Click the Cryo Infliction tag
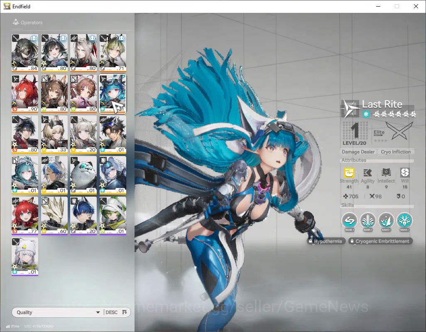This screenshot has width=426, height=332. click(x=396, y=152)
